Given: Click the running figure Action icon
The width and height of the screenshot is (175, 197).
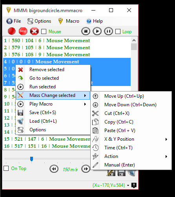Looking at the screenshot, I should pyautogui.click(x=95, y=156).
